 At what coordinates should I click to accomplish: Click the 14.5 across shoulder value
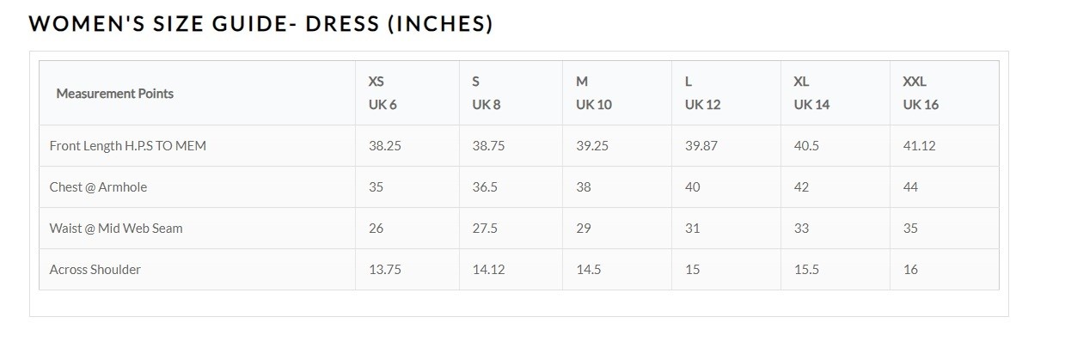coord(588,270)
